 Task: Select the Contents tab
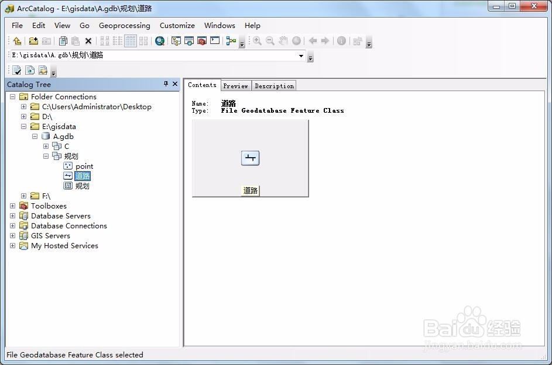click(x=202, y=85)
